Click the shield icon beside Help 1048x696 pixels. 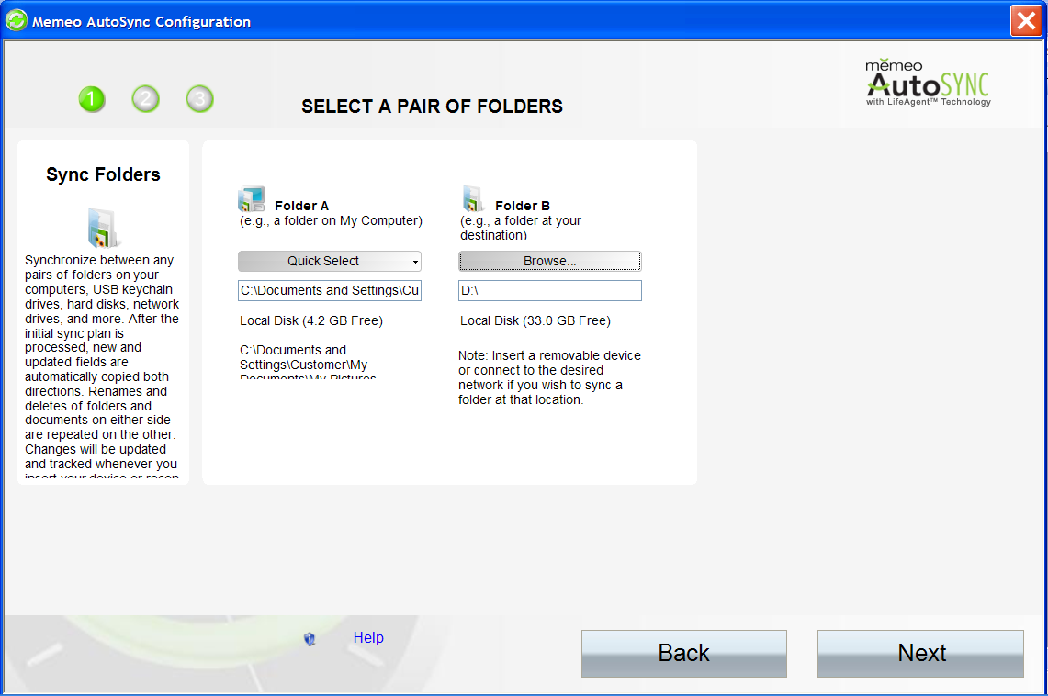[310, 639]
